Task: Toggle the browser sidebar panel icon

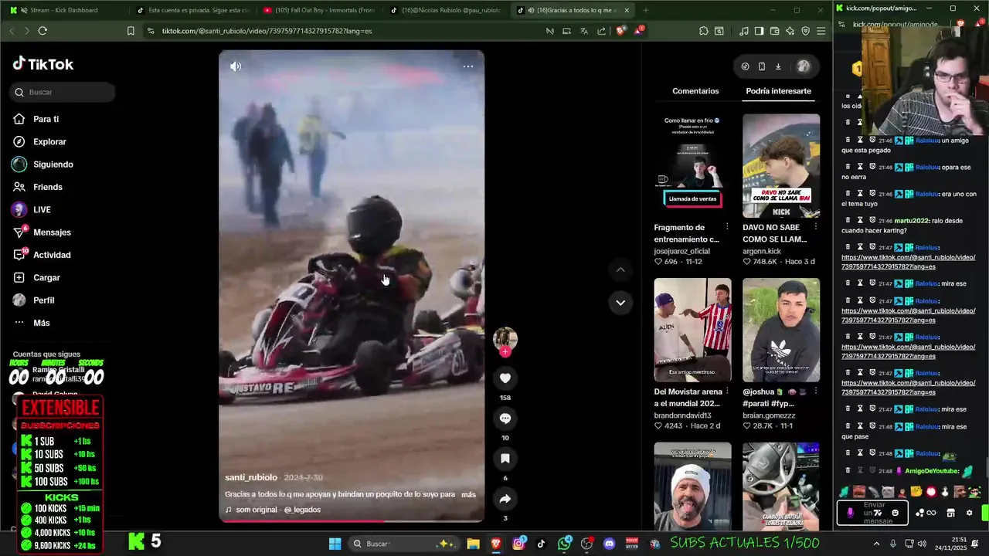Action: [759, 31]
